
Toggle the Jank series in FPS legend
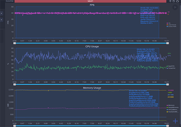pyautogui.click(x=171, y=25)
